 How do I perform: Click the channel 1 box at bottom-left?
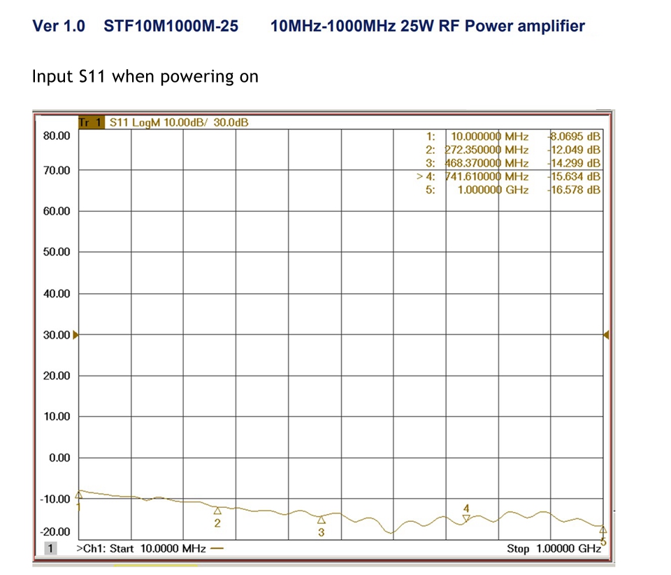pos(50,548)
